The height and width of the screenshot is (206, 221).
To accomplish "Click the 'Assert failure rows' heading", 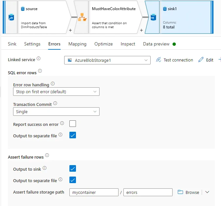I will [26, 157].
